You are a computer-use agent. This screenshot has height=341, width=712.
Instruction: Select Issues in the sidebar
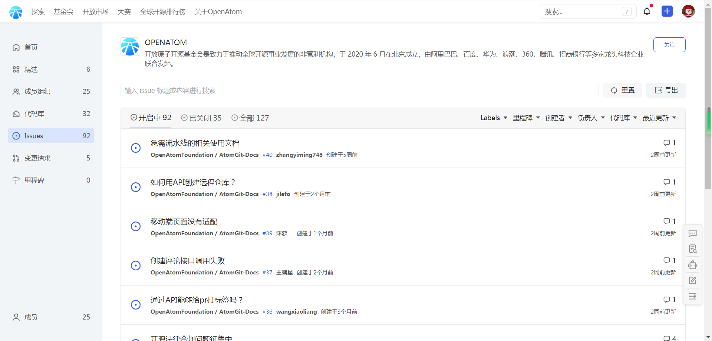click(x=51, y=136)
